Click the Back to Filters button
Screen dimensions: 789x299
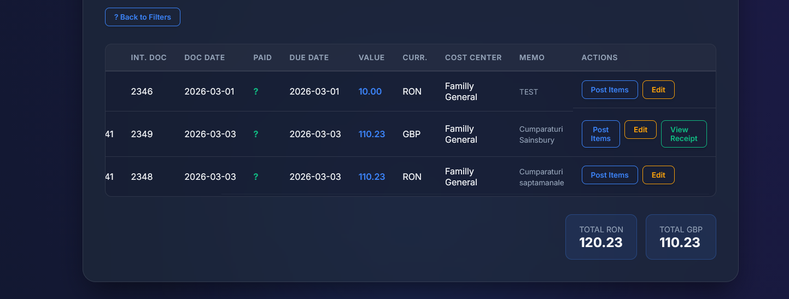tap(142, 17)
